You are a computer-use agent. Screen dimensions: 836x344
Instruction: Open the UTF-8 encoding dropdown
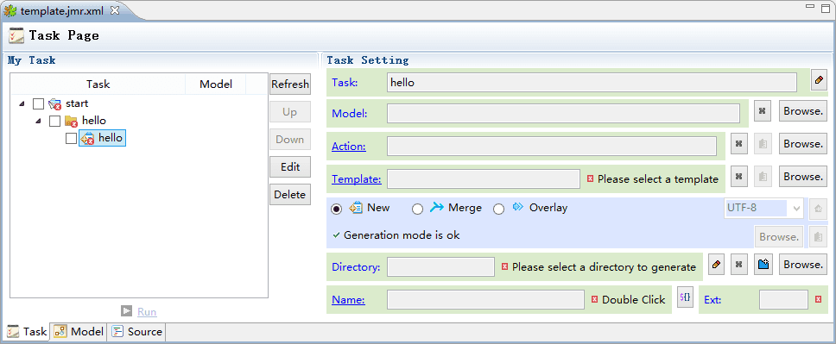(763, 209)
